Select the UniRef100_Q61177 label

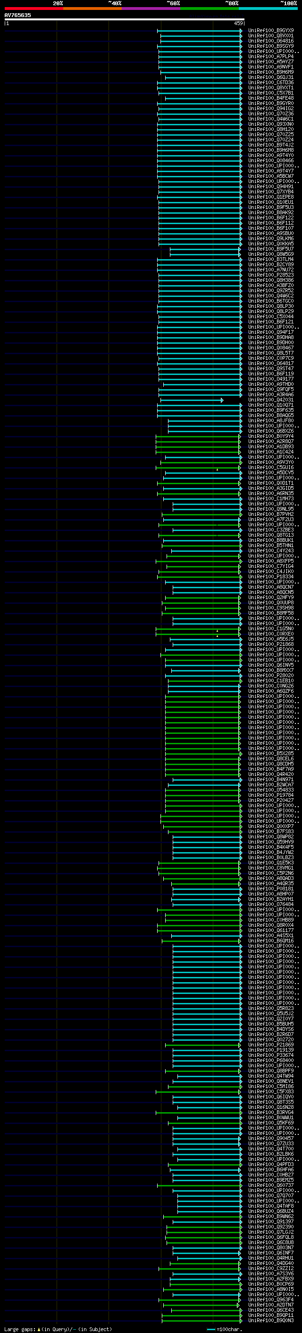pos(270,930)
